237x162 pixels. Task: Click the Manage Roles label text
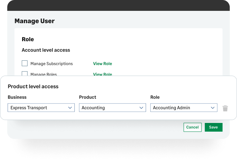coord(43,74)
